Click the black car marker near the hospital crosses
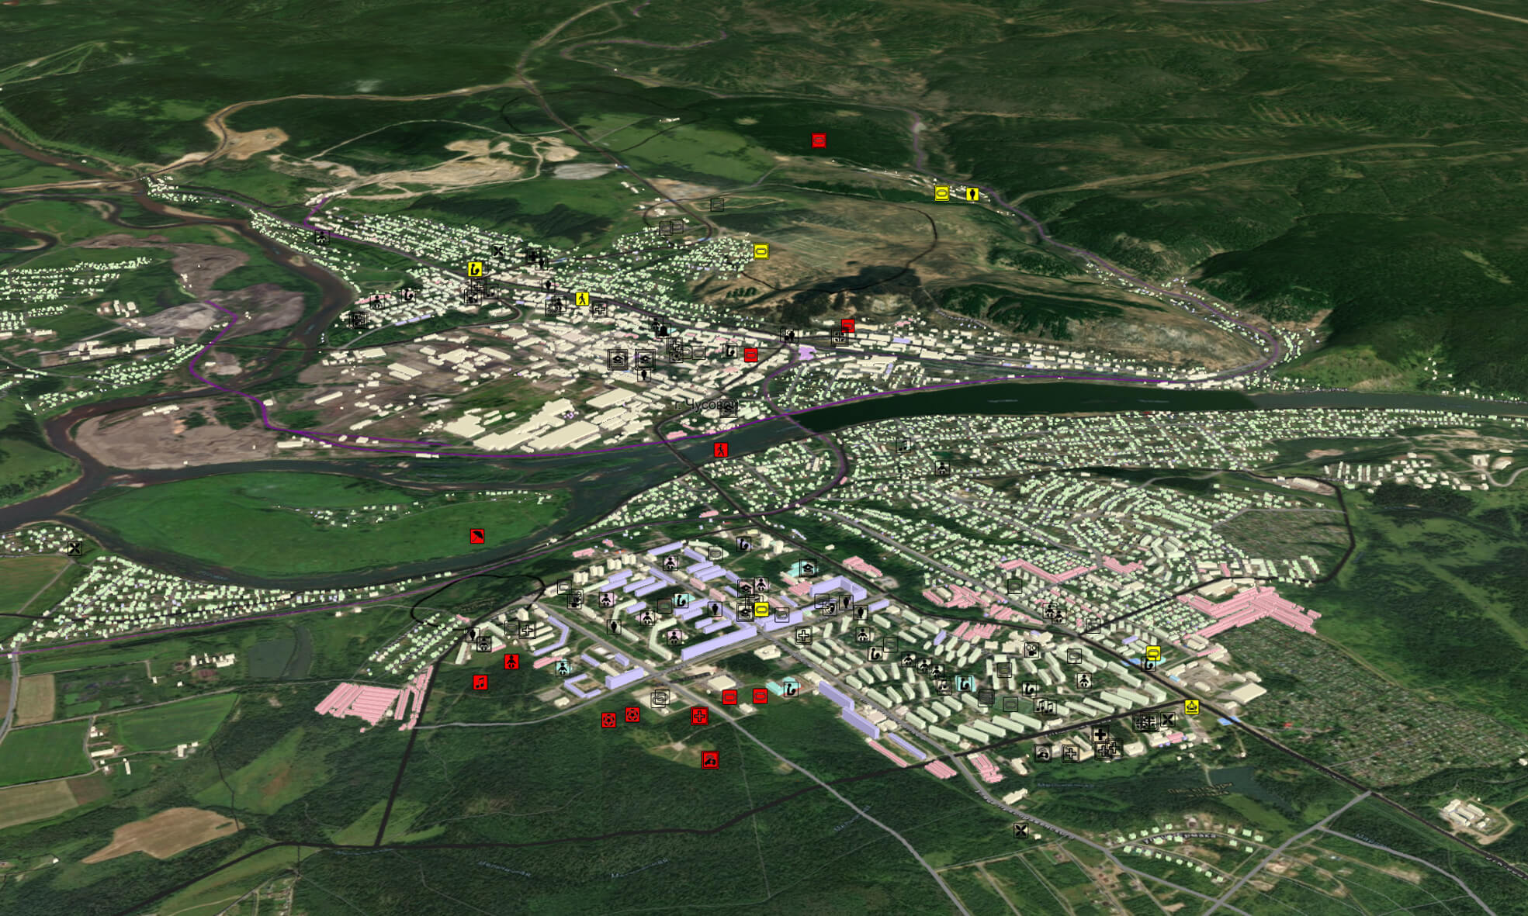This screenshot has width=1528, height=916. (1043, 753)
